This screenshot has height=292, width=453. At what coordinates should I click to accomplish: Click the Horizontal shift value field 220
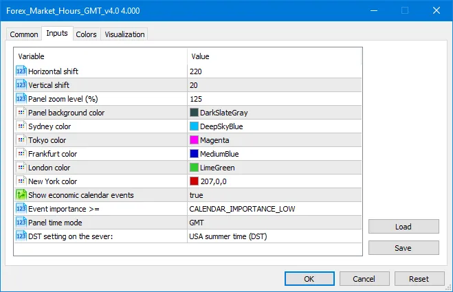click(274, 71)
